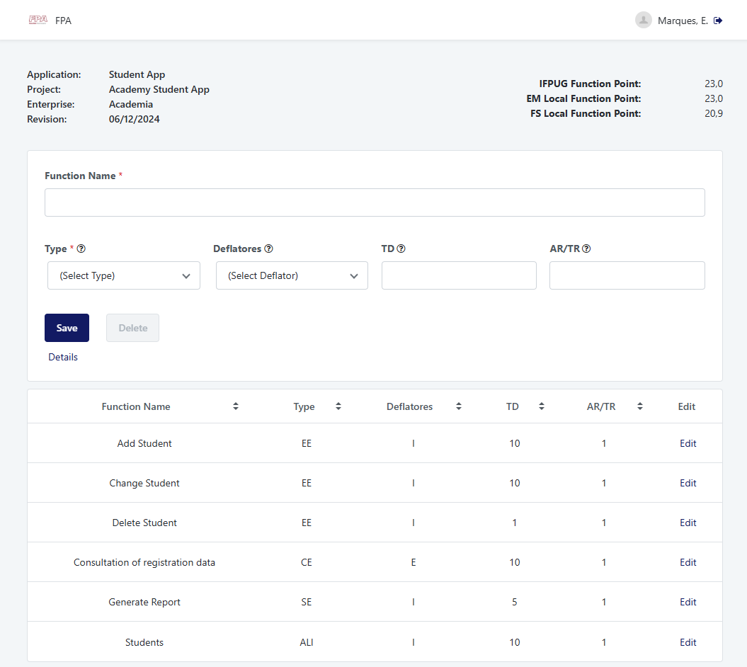Sort table by Function Name column arrows
Viewport: 747px width, 667px height.
click(x=236, y=406)
